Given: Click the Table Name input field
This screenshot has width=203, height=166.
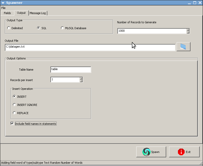Looking at the screenshot, I should click(71, 70).
